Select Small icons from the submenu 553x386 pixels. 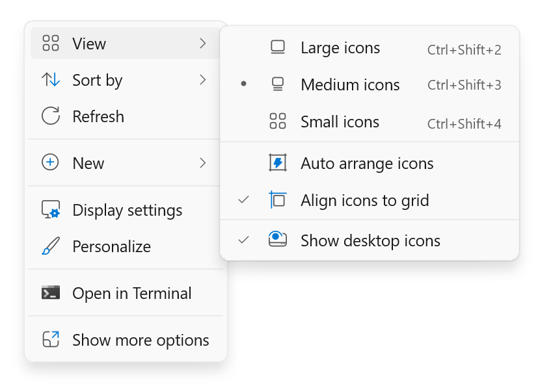coord(340,122)
